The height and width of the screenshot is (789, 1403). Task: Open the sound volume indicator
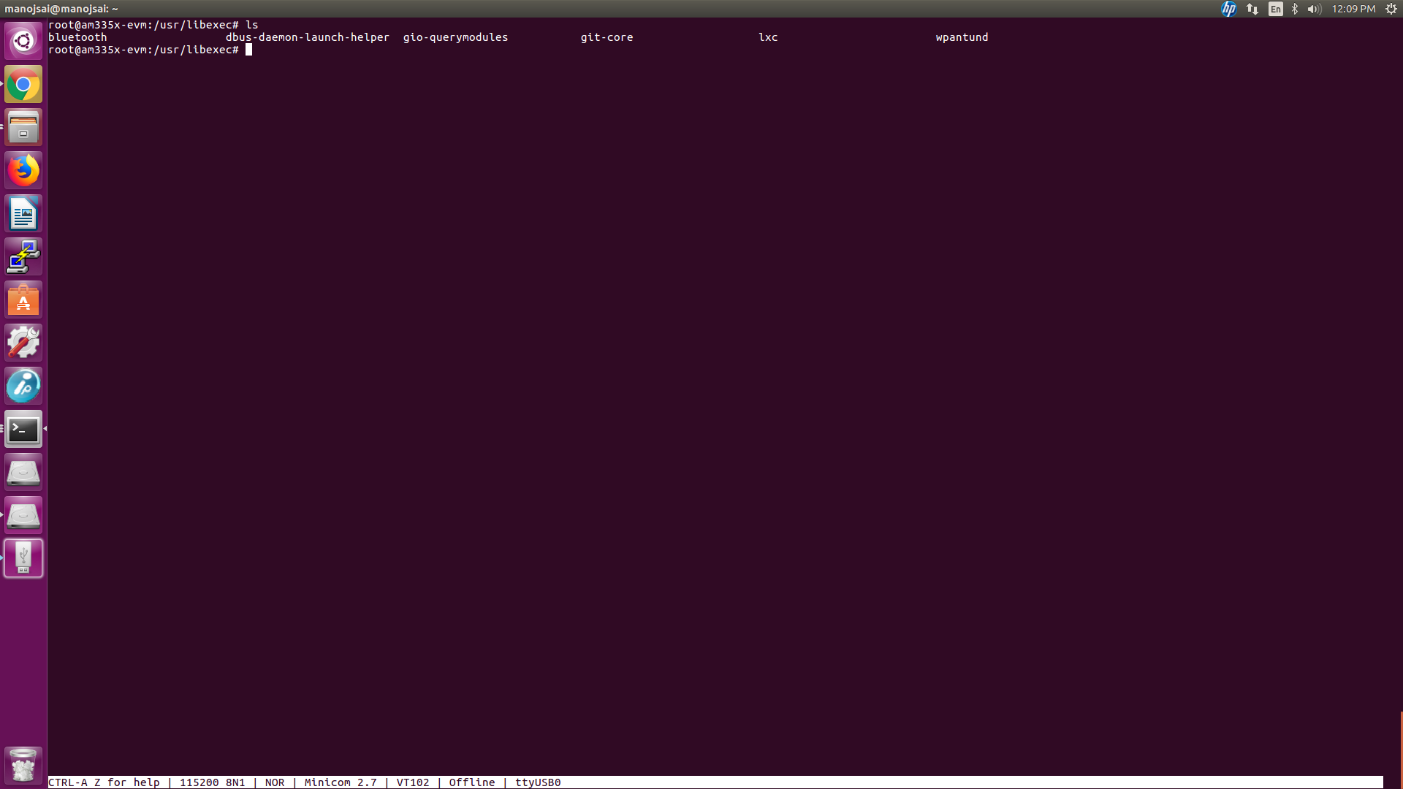click(x=1315, y=9)
